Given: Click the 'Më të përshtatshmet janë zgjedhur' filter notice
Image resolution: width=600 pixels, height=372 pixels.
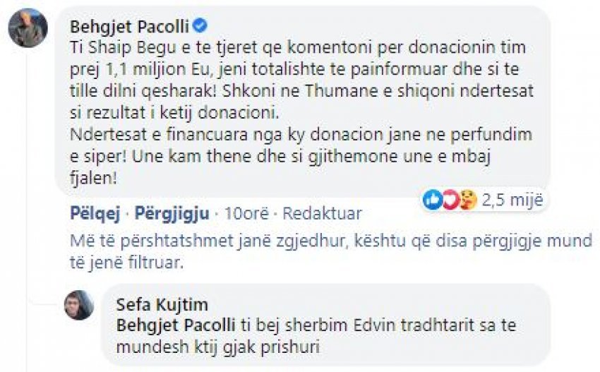Looking at the screenshot, I should tap(331, 251).
